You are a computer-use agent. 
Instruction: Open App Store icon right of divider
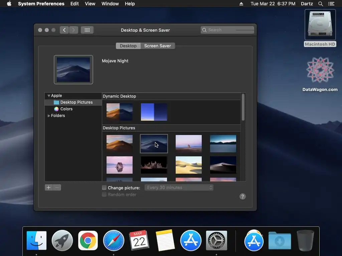[x=254, y=241]
